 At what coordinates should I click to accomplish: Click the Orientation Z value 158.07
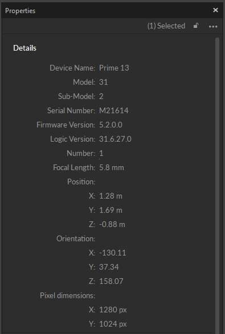(111, 282)
